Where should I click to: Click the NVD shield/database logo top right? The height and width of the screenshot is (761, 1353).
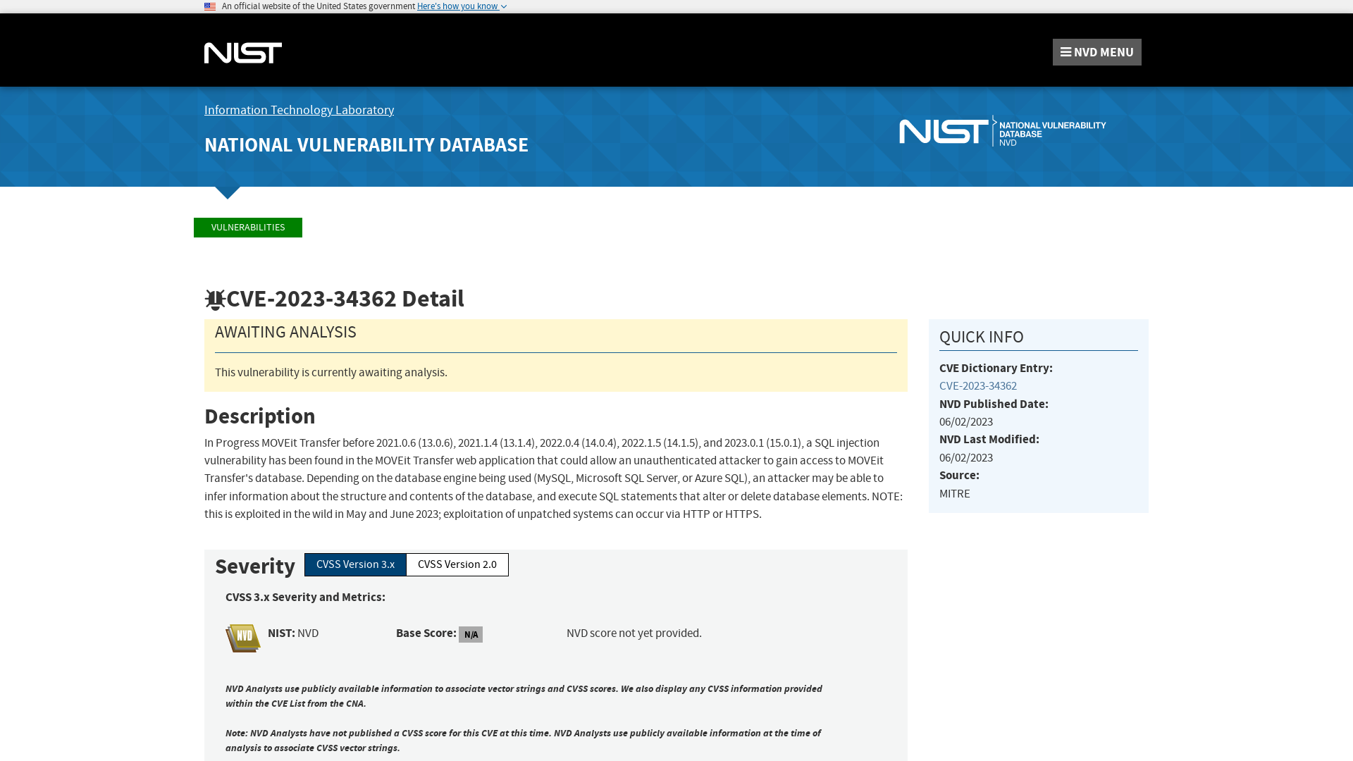tap(1003, 132)
